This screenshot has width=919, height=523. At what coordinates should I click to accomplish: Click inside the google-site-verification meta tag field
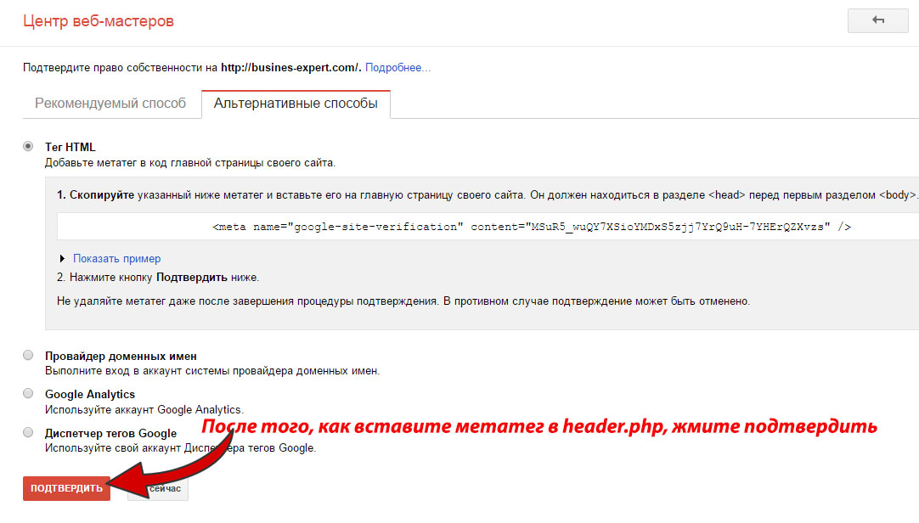pyautogui.click(x=488, y=227)
